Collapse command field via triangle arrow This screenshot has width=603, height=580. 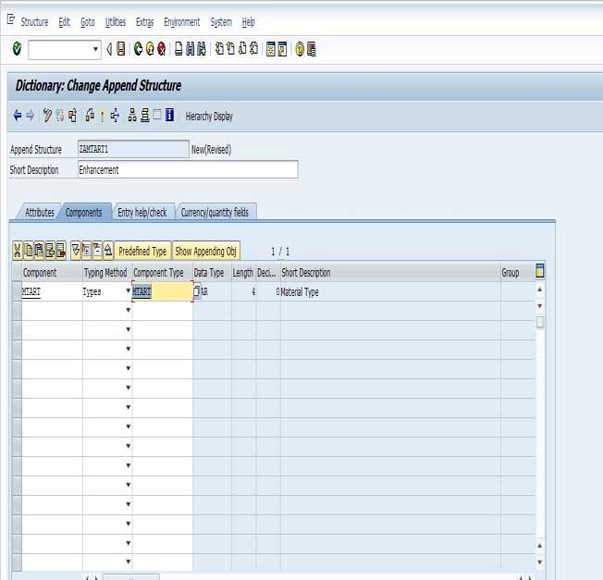(x=109, y=49)
